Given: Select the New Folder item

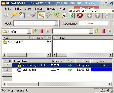Looking at the screenshot, I should coord(13,42).
